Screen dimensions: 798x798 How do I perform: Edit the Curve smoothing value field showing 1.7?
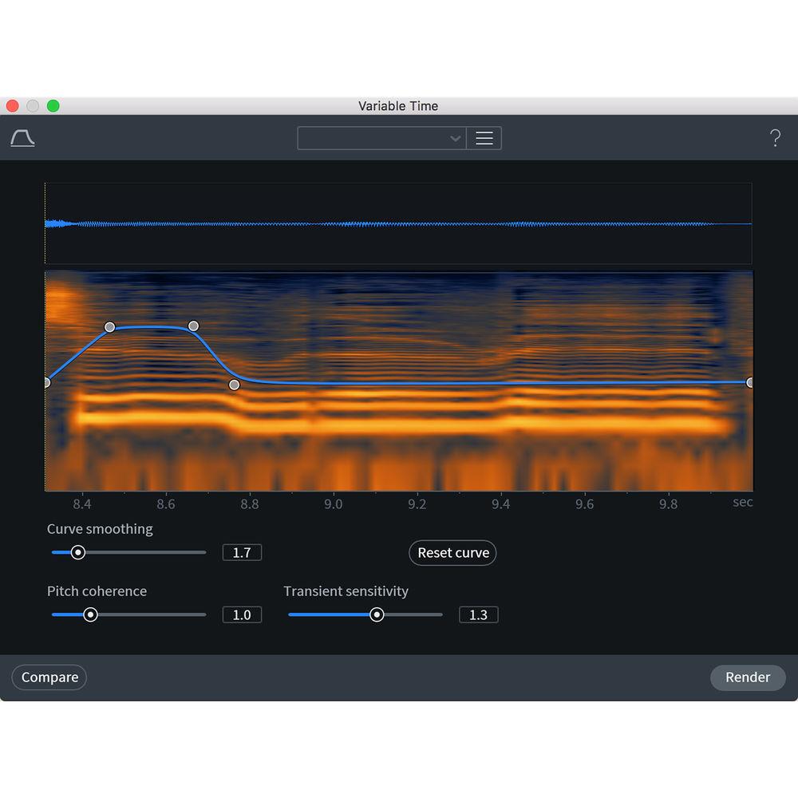[242, 551]
